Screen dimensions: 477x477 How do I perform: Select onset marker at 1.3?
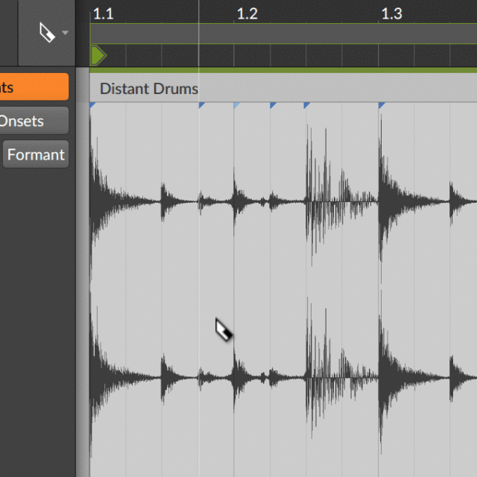click(382, 105)
